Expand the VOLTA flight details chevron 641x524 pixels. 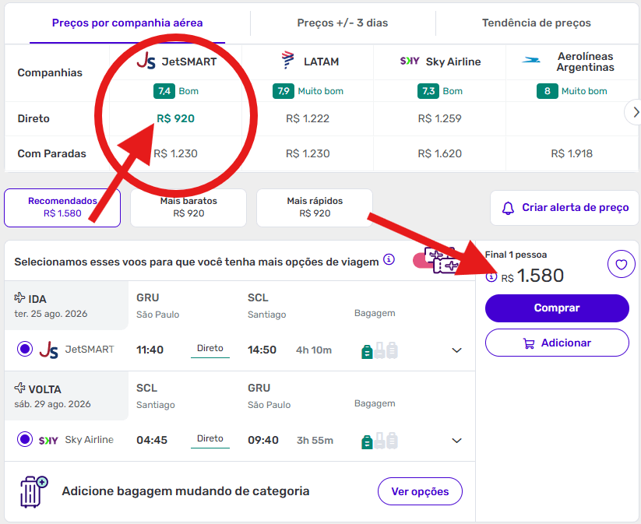(457, 441)
